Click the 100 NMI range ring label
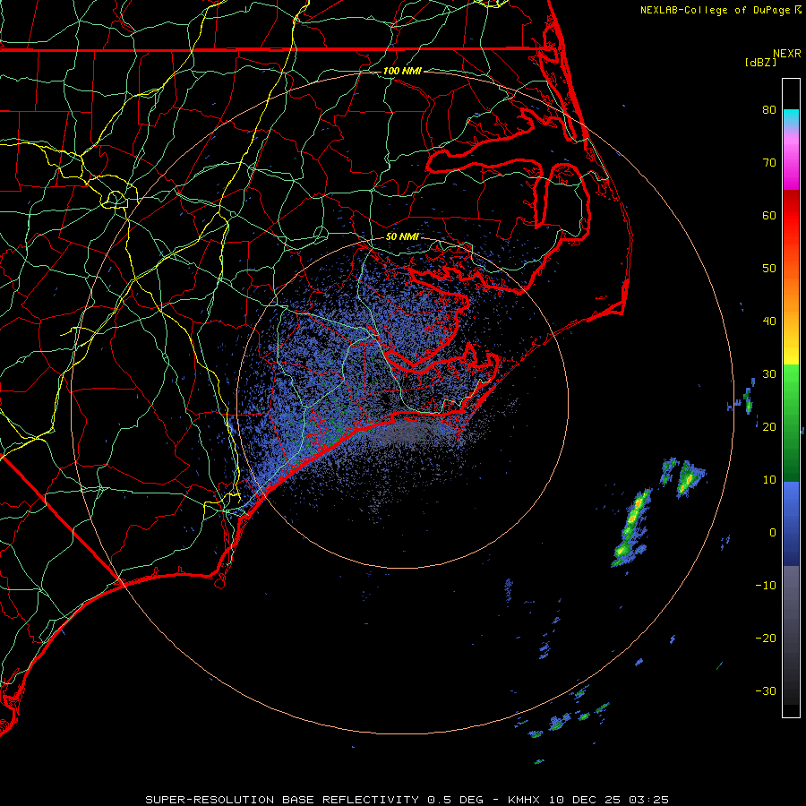This screenshot has width=806, height=806. pos(402,71)
